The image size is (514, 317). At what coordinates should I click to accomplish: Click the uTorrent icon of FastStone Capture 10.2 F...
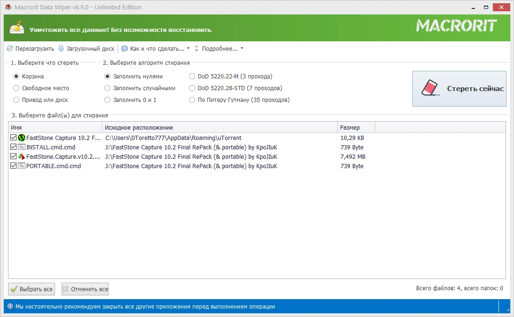point(22,138)
